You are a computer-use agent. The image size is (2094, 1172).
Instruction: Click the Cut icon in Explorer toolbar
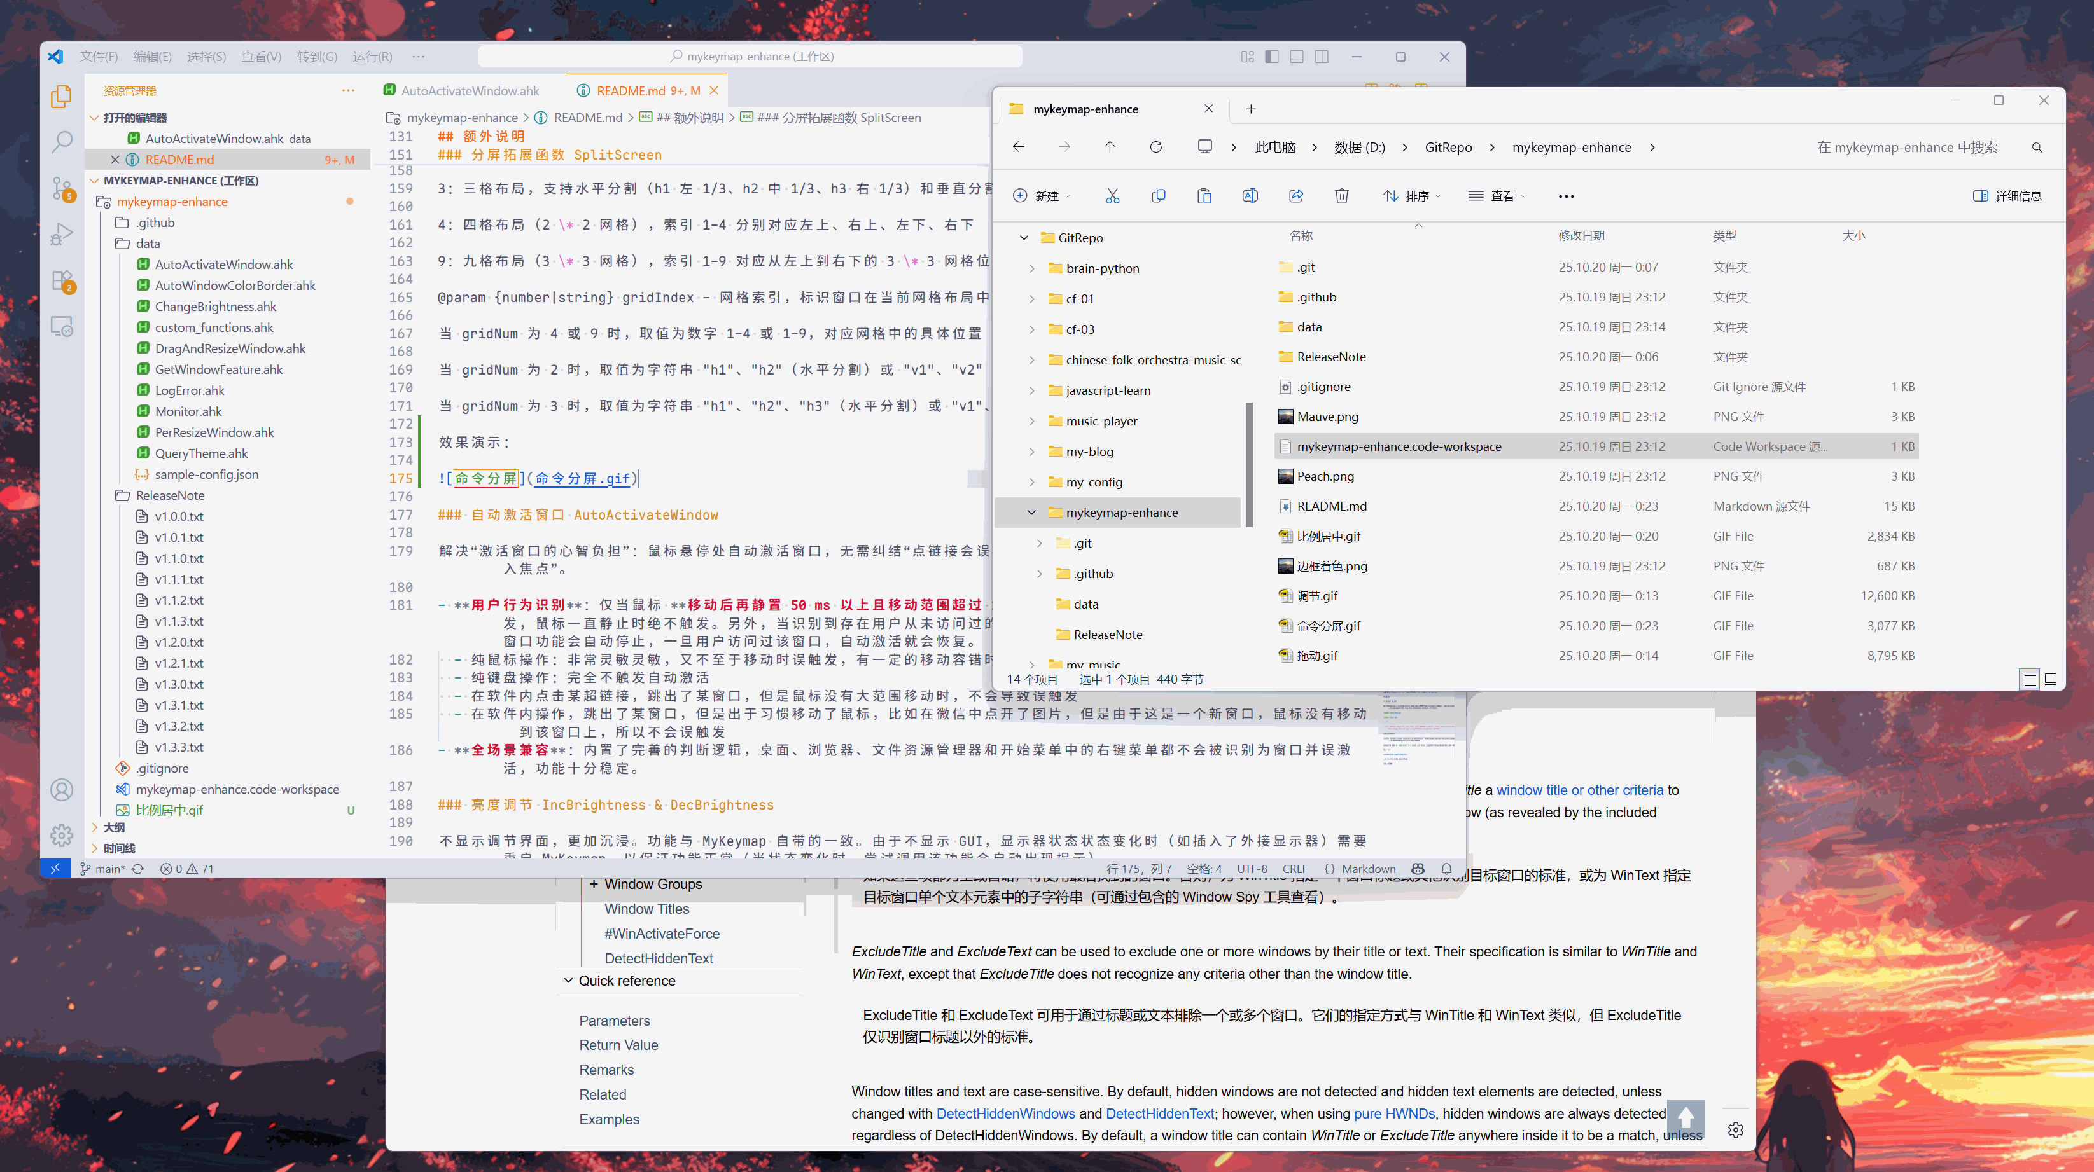pyautogui.click(x=1112, y=196)
